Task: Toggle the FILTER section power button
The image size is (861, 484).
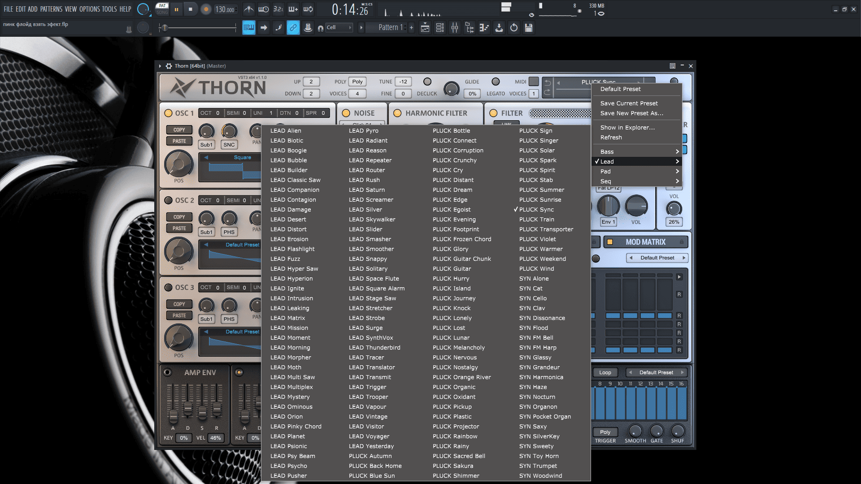Action: [493, 113]
